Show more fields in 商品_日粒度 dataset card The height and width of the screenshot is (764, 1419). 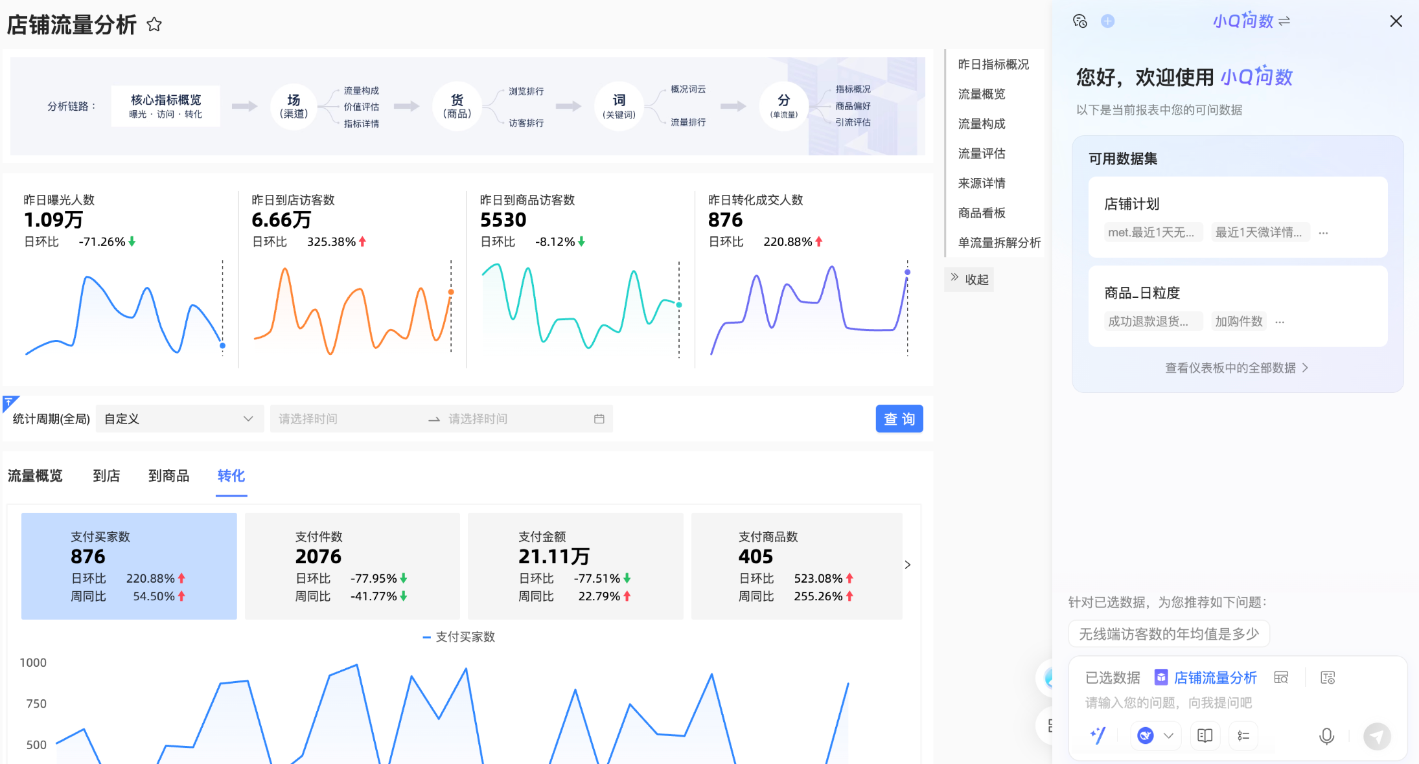[x=1280, y=322]
